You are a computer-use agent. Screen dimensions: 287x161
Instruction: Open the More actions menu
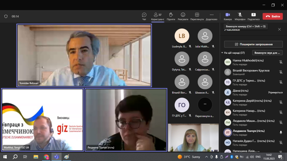(211, 16)
